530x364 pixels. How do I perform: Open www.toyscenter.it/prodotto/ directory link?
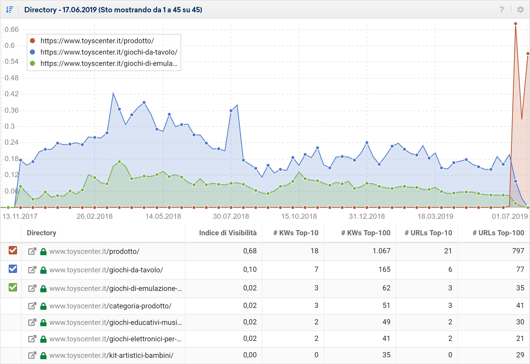tap(94, 251)
